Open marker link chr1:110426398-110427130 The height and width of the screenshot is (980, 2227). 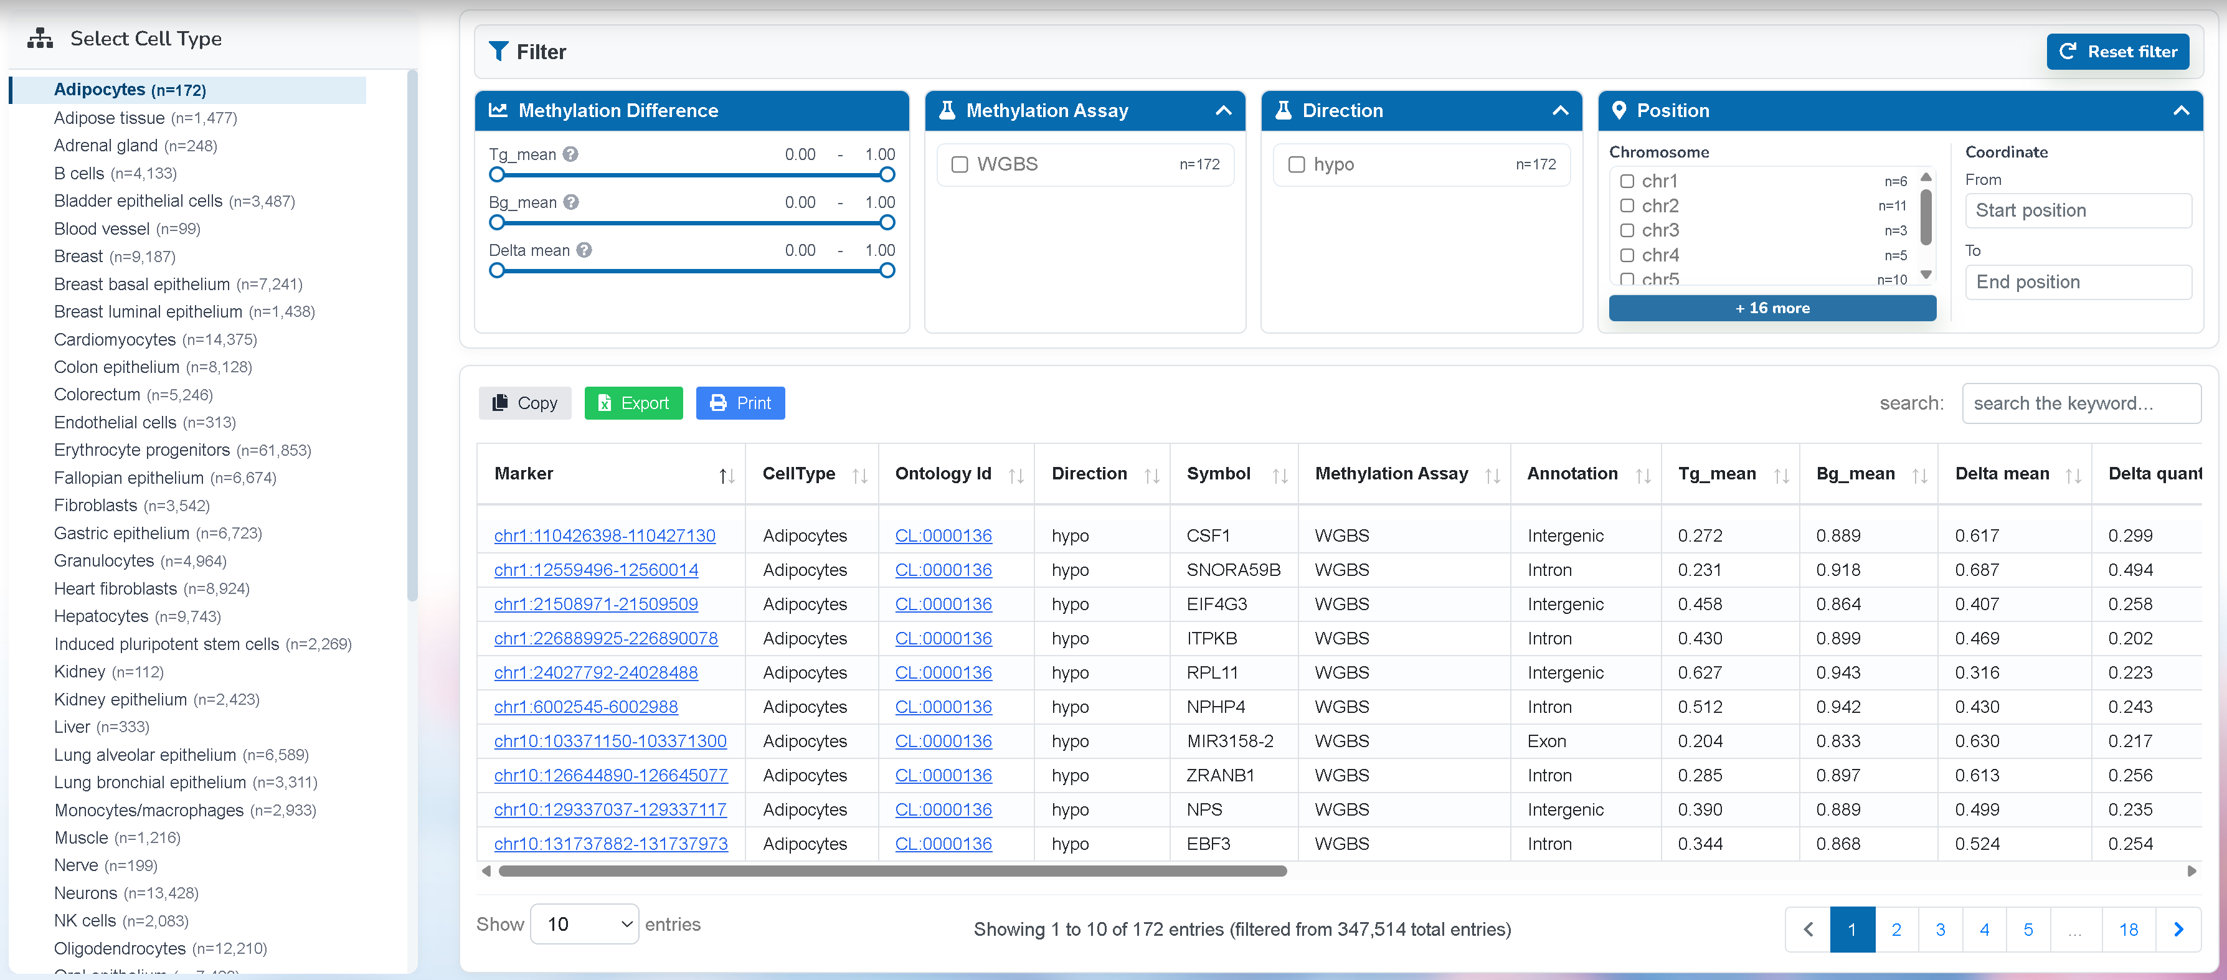604,536
